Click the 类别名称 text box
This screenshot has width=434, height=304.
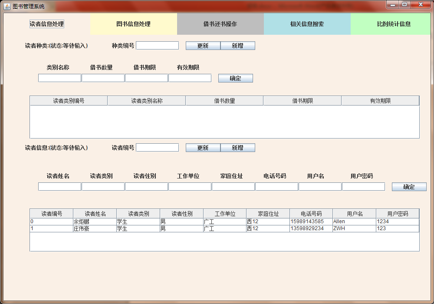(59, 77)
